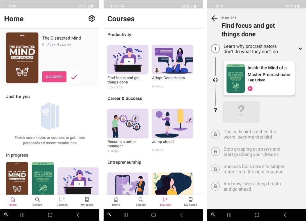This screenshot has width=306, height=221.
Task: Open the Become a better manager course
Action: [x=128, y=123]
